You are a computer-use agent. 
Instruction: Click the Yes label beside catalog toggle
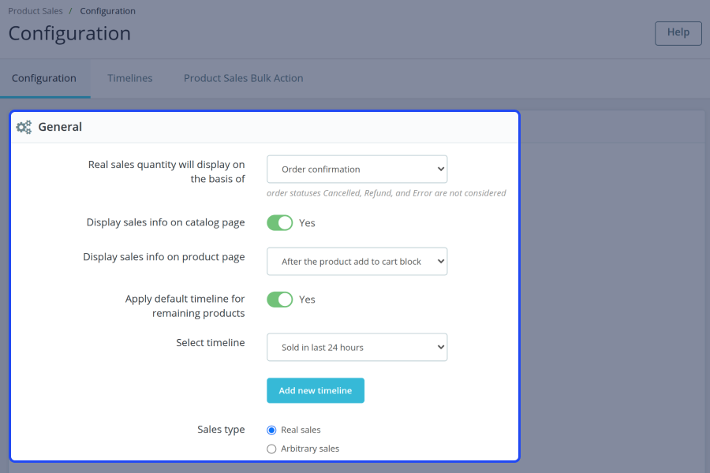tap(307, 222)
